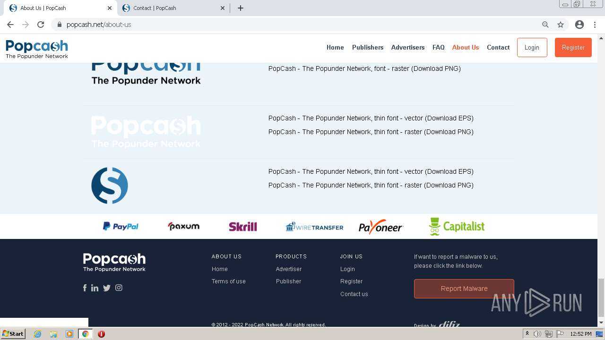This screenshot has width=605, height=340.
Task: Click the Report Malware button
Action: [x=464, y=289]
